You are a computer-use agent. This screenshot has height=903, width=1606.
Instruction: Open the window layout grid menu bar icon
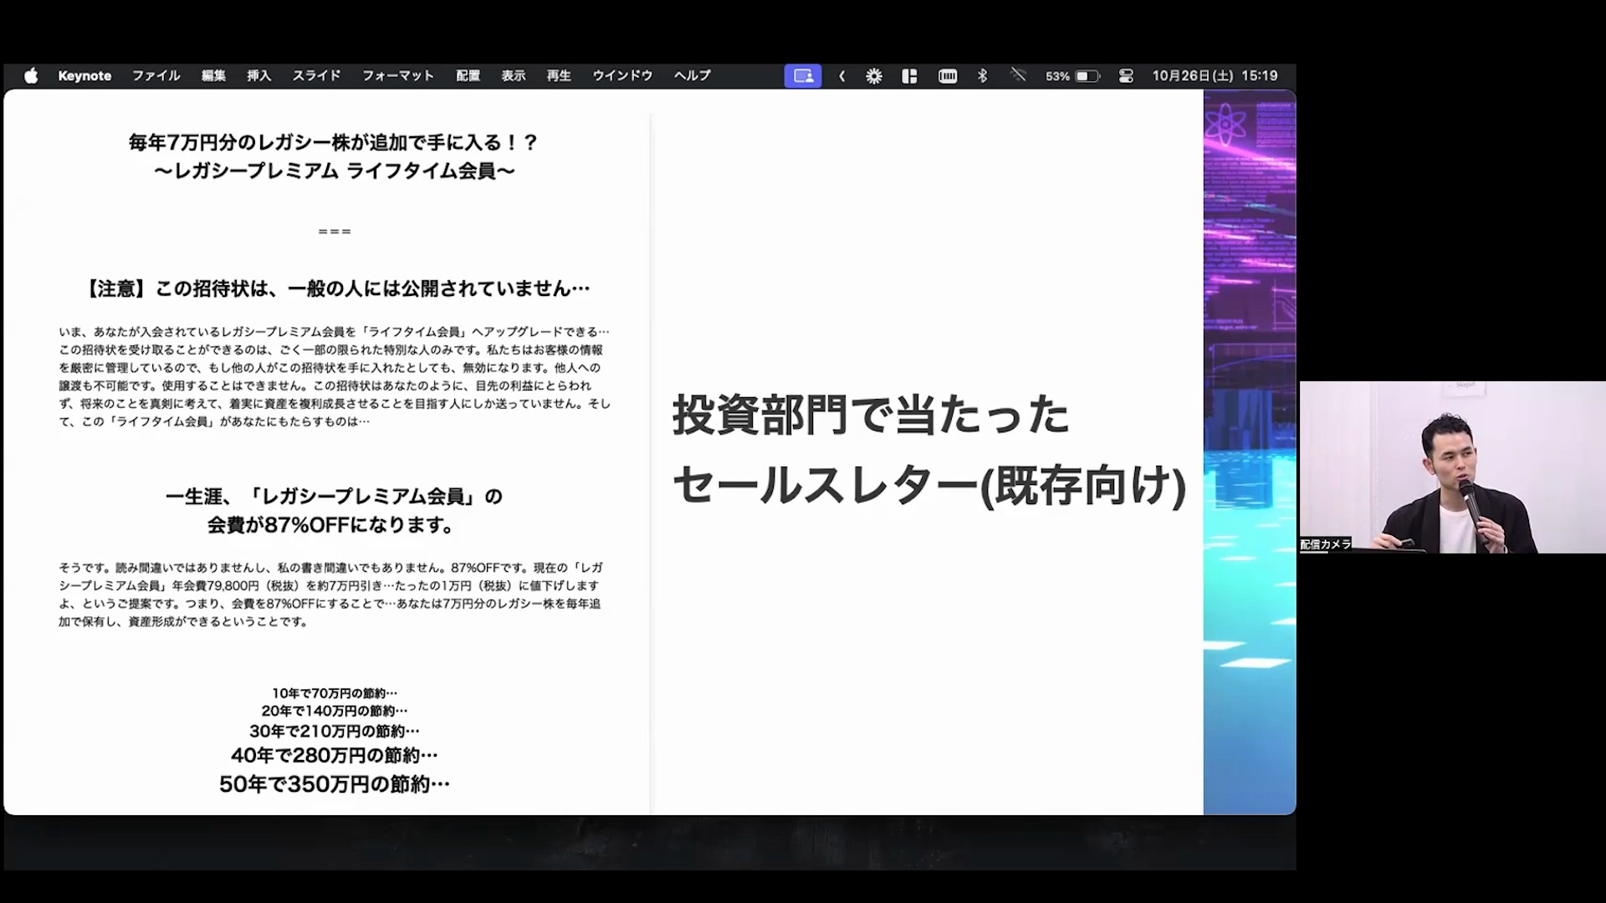tap(910, 76)
